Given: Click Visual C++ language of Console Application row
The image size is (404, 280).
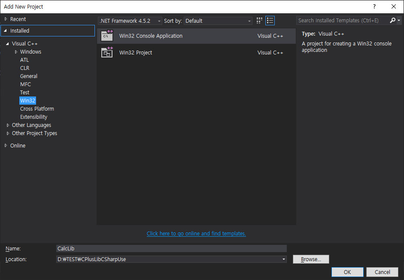Looking at the screenshot, I should [270, 36].
